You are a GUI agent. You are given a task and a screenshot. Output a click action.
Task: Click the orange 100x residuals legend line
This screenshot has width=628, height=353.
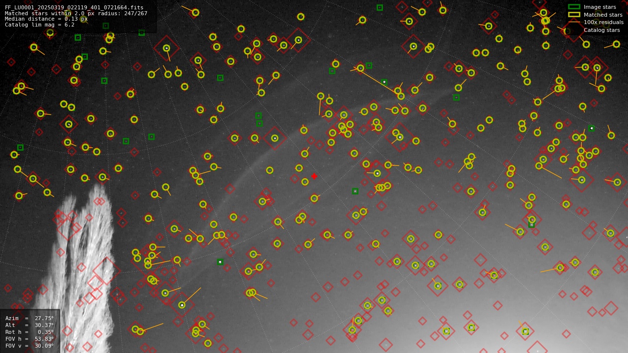[574, 22]
